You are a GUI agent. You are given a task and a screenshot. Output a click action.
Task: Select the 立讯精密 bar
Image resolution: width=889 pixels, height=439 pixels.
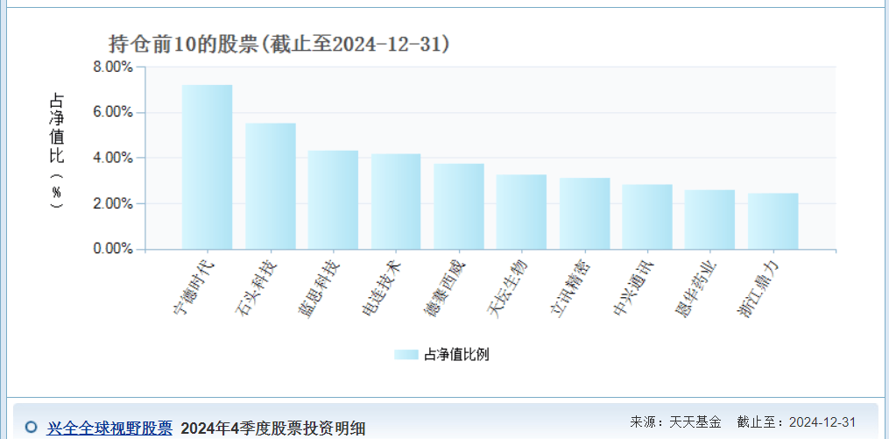tap(584, 214)
